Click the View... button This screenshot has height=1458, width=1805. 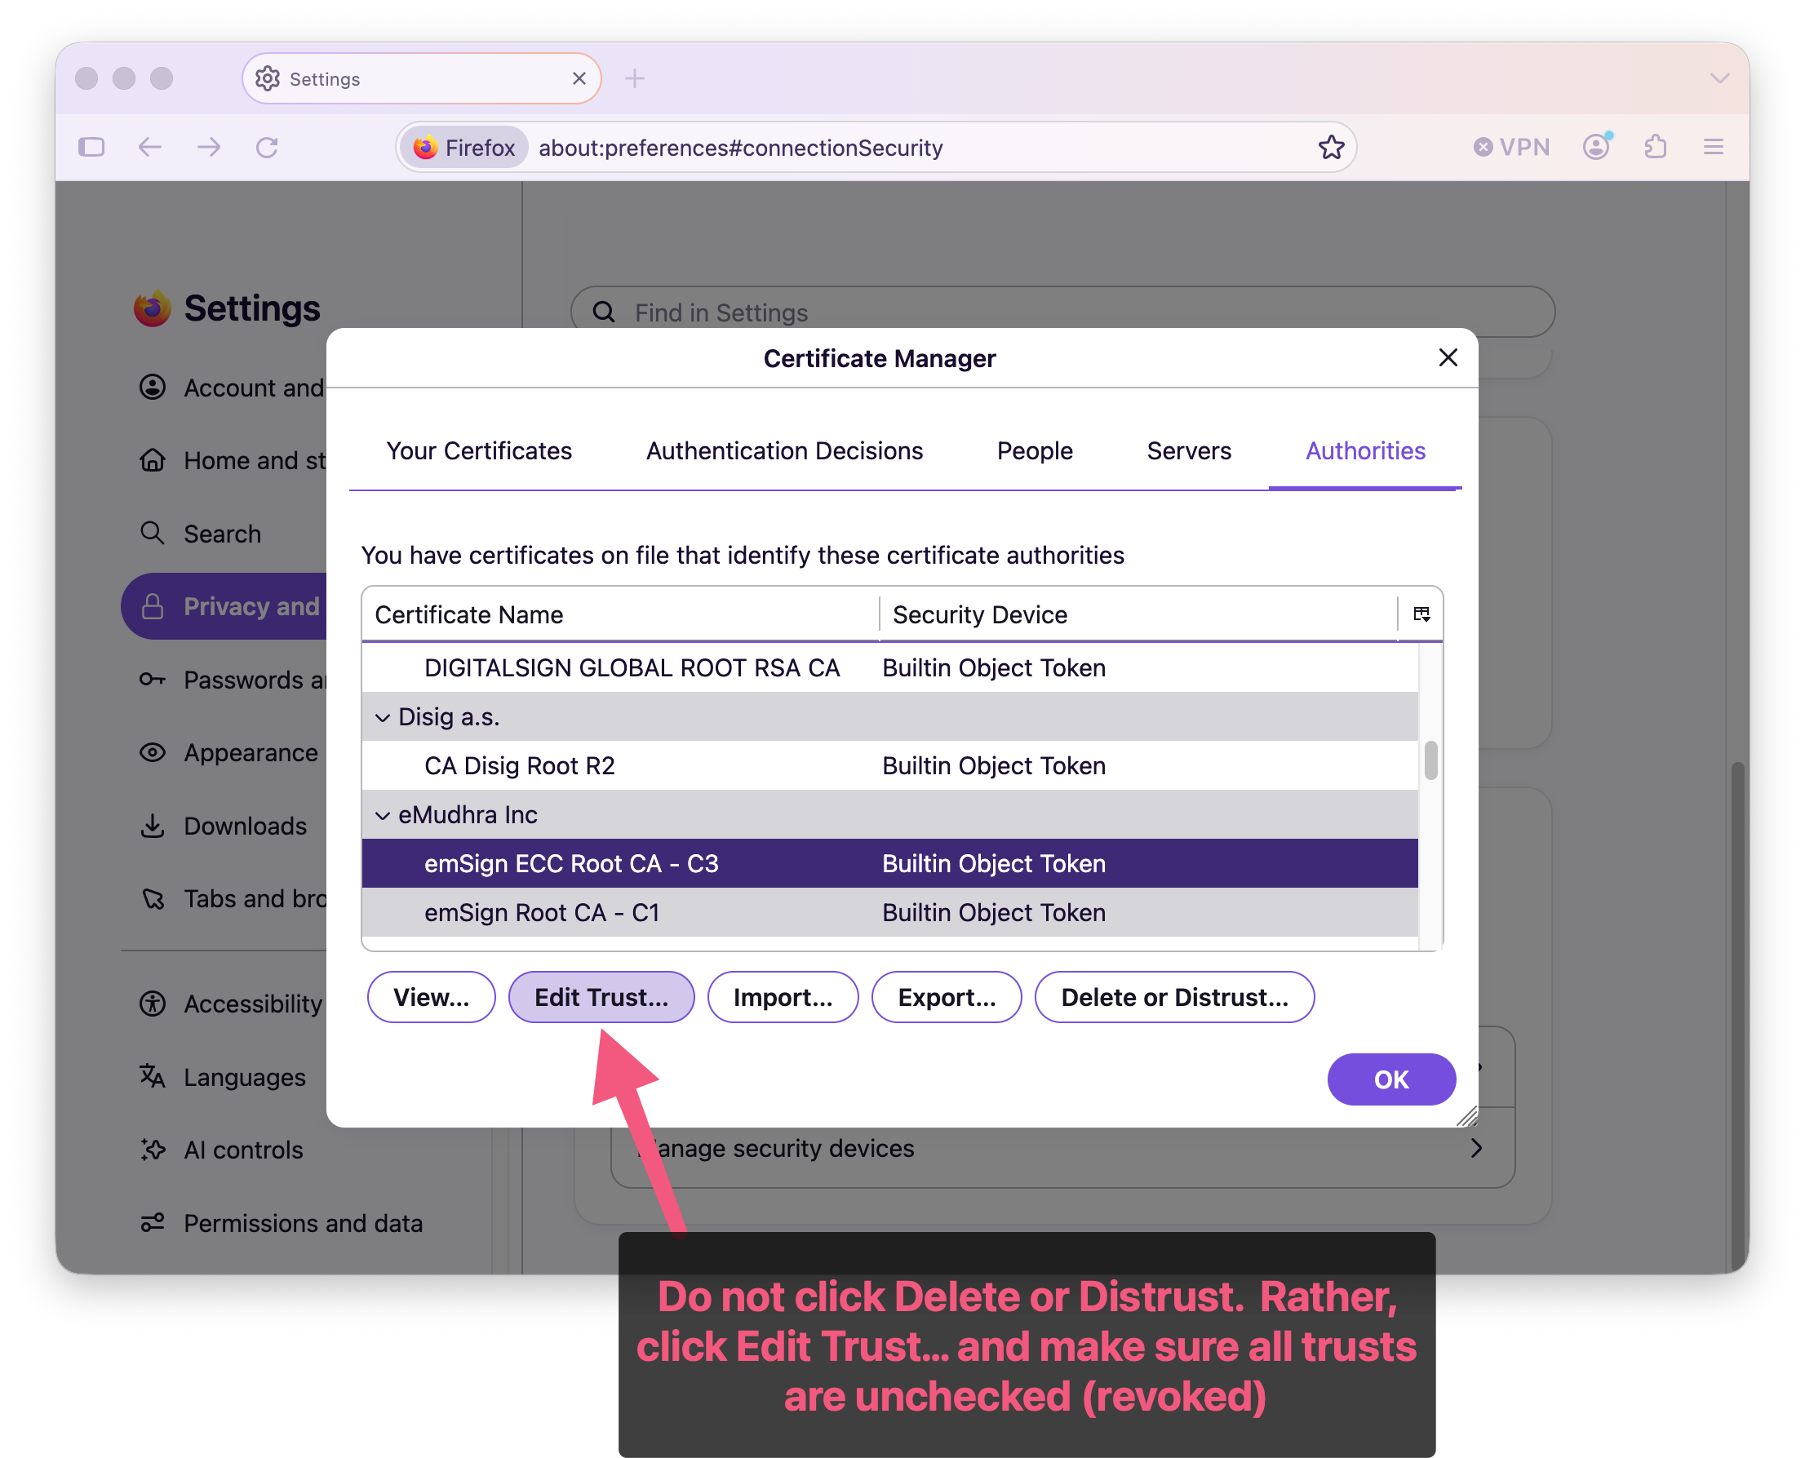[x=431, y=997]
